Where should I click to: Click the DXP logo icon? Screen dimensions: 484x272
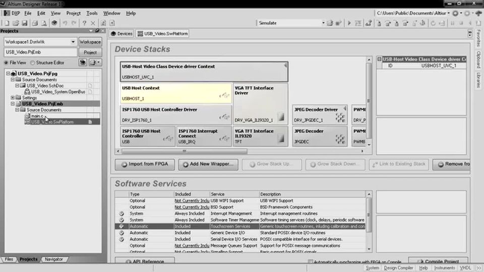pyautogui.click(x=7, y=13)
